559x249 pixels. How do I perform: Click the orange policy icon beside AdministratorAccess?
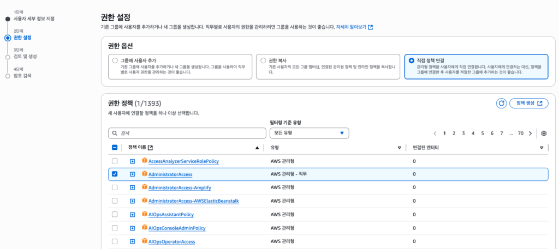[145, 174]
